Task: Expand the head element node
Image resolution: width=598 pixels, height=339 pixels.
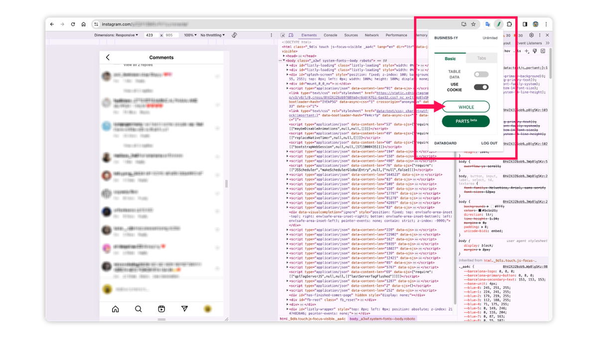Action: [284, 56]
